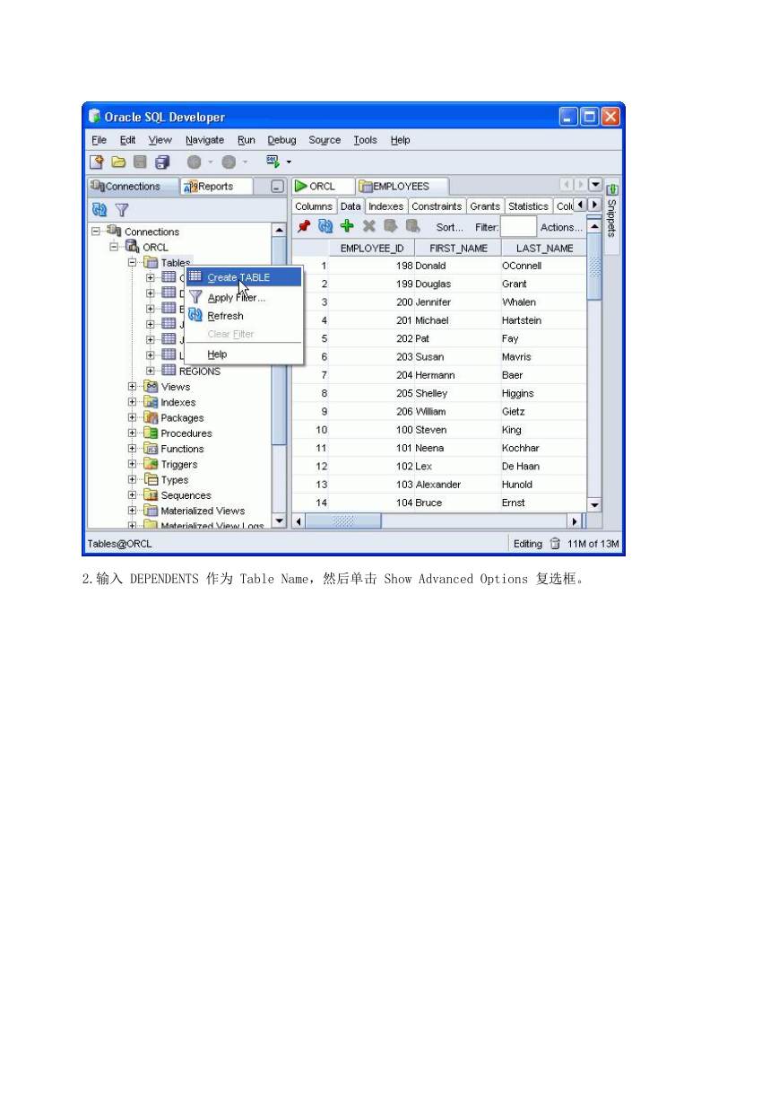Expand the Functions tree node
This screenshot has width=779, height=1102.
(x=133, y=449)
